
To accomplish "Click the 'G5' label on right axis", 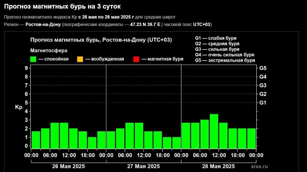I will pyautogui.click(x=263, y=68).
